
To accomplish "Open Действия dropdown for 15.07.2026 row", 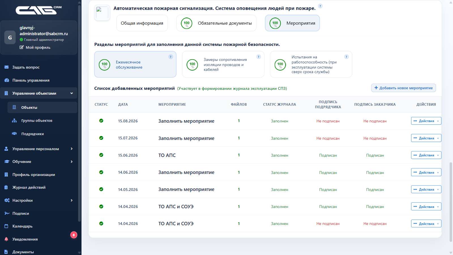I will 426,138.
